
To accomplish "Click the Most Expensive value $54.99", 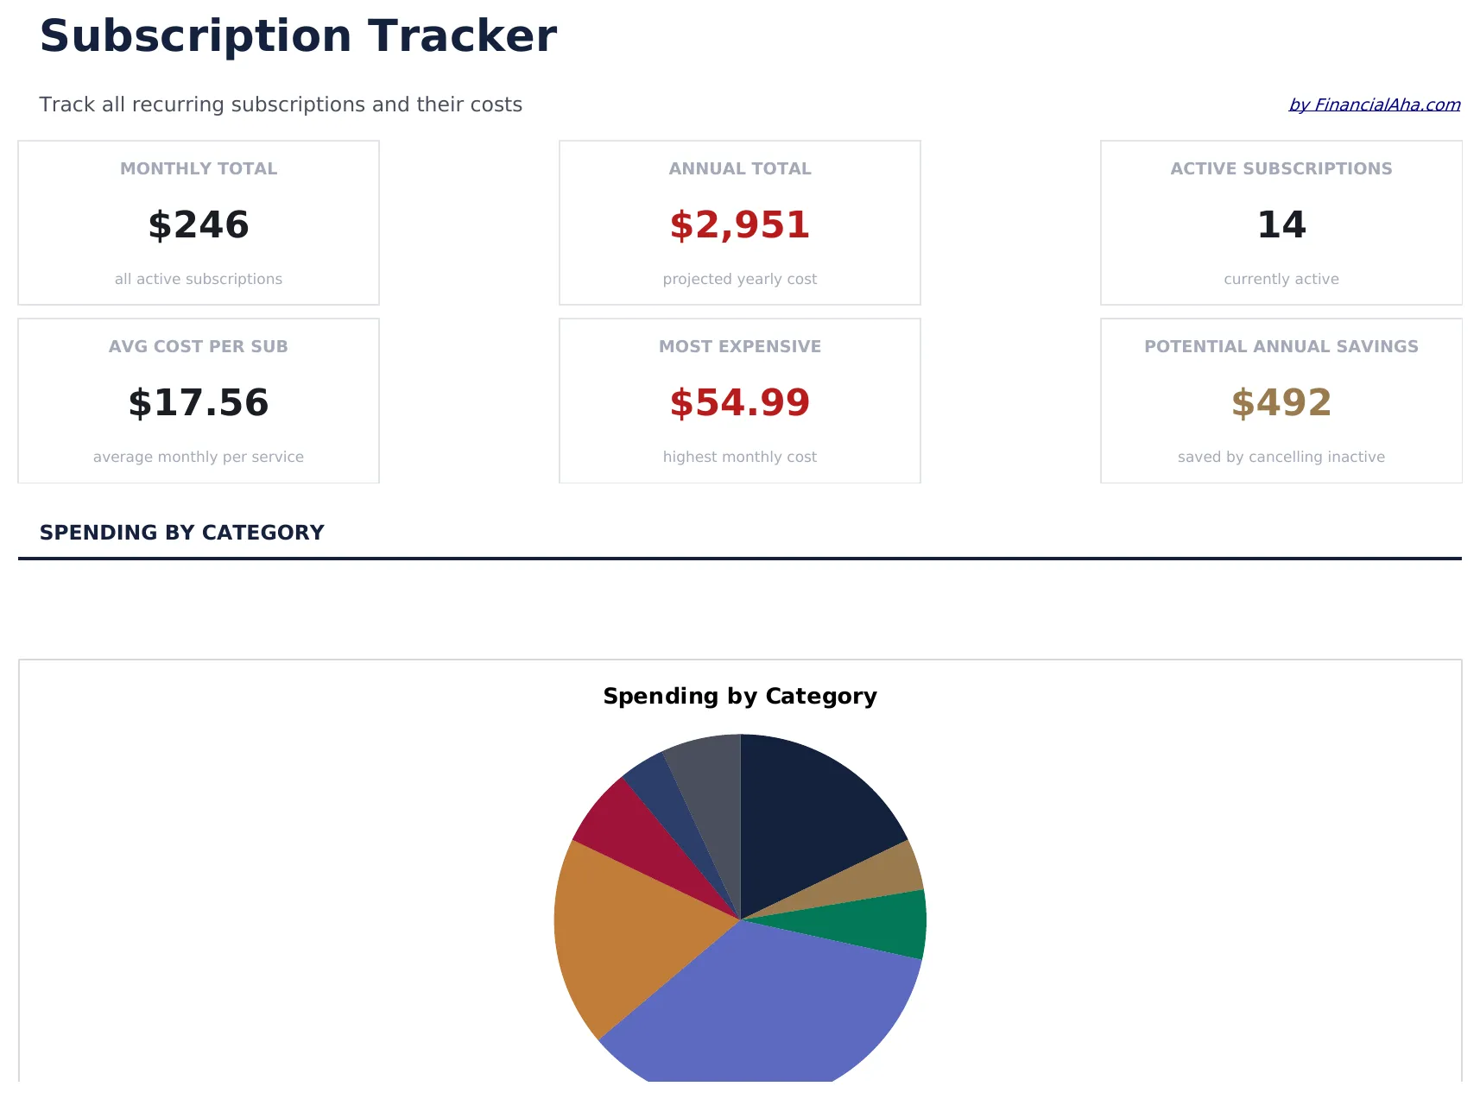I will pos(739,402).
